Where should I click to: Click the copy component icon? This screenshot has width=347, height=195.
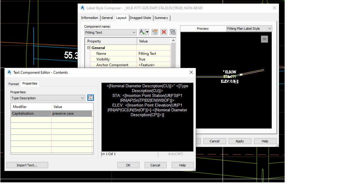tap(155, 32)
